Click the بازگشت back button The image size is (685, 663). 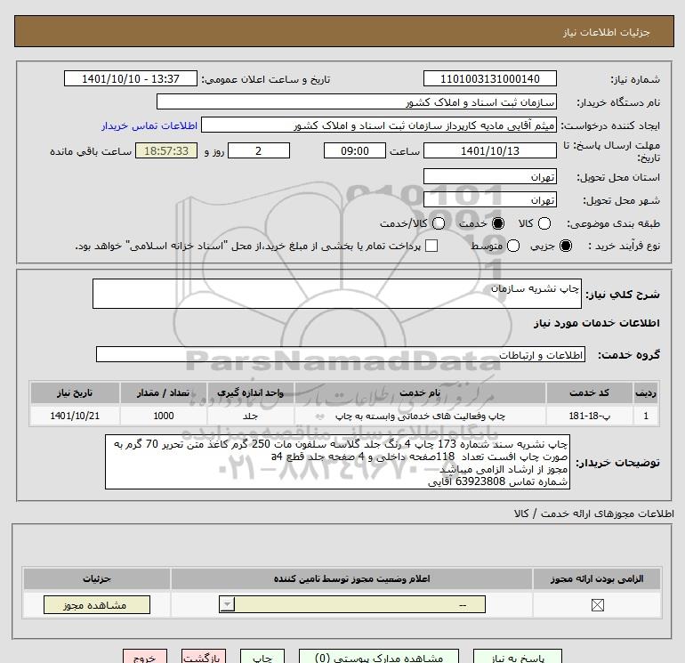(204, 657)
